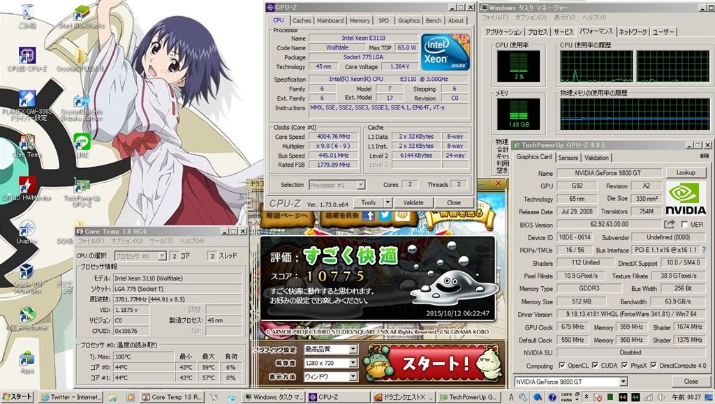The image size is (715, 404).
Task: Switch to CPU-Z SPD tab
Action: (384, 20)
